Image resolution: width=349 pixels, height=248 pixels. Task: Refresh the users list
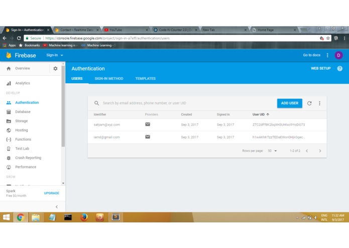[309, 103]
